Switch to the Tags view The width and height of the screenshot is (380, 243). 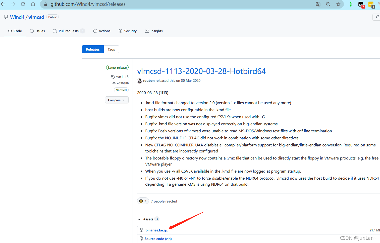(x=111, y=49)
